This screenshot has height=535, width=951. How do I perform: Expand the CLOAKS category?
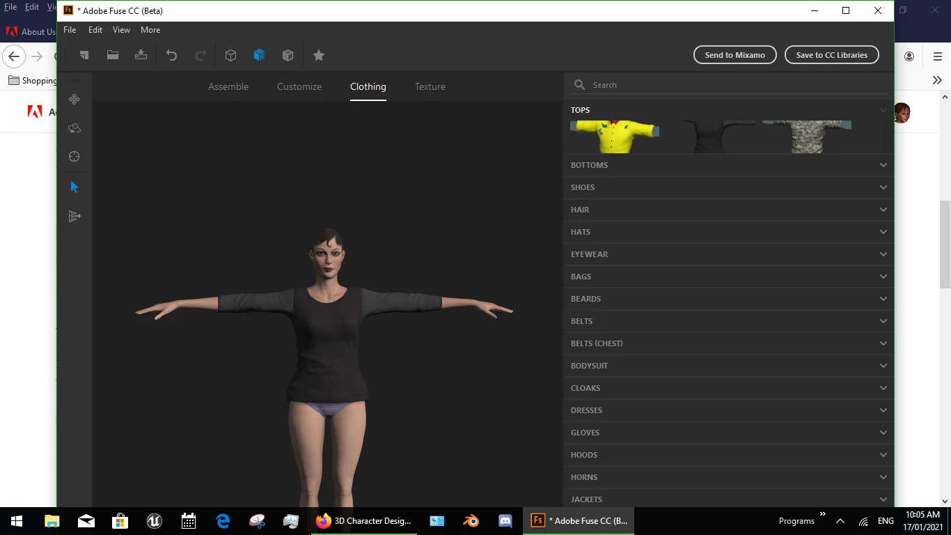click(729, 388)
